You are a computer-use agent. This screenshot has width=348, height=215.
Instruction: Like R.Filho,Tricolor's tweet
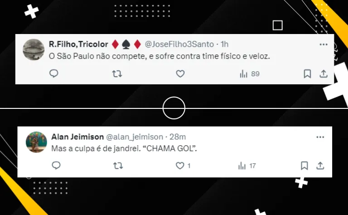tap(180, 73)
